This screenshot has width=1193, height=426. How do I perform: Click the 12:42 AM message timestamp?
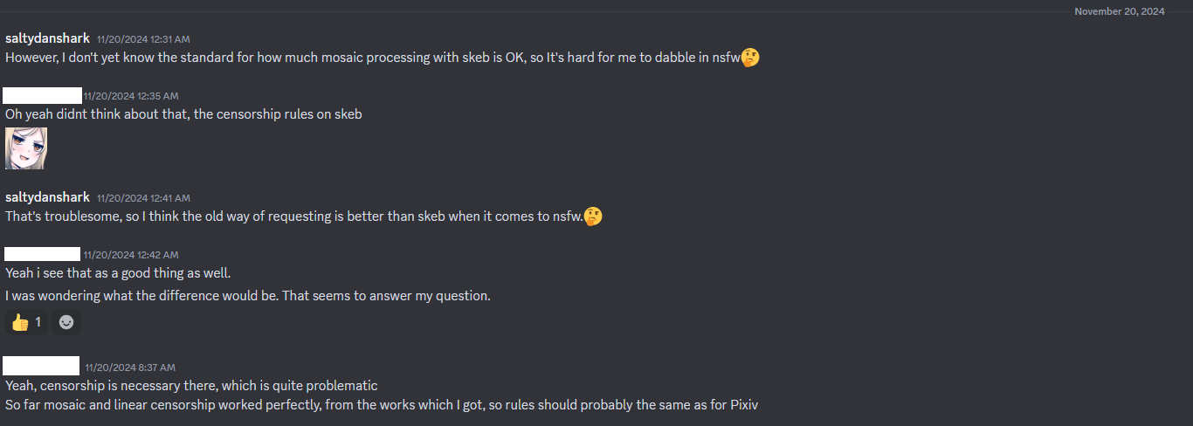click(131, 255)
